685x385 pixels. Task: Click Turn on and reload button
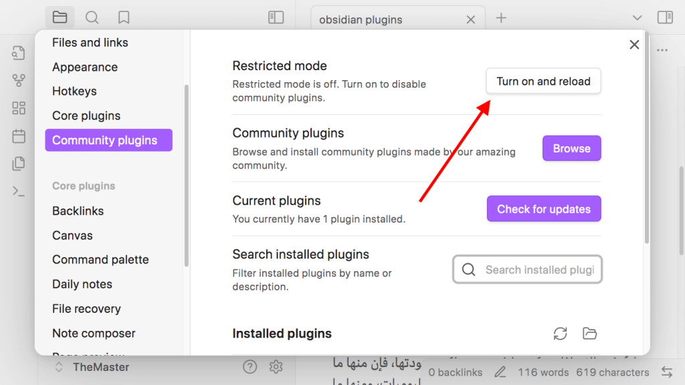(543, 81)
